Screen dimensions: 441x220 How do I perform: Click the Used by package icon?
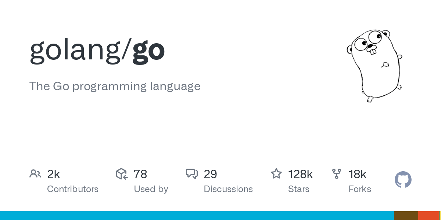(122, 174)
